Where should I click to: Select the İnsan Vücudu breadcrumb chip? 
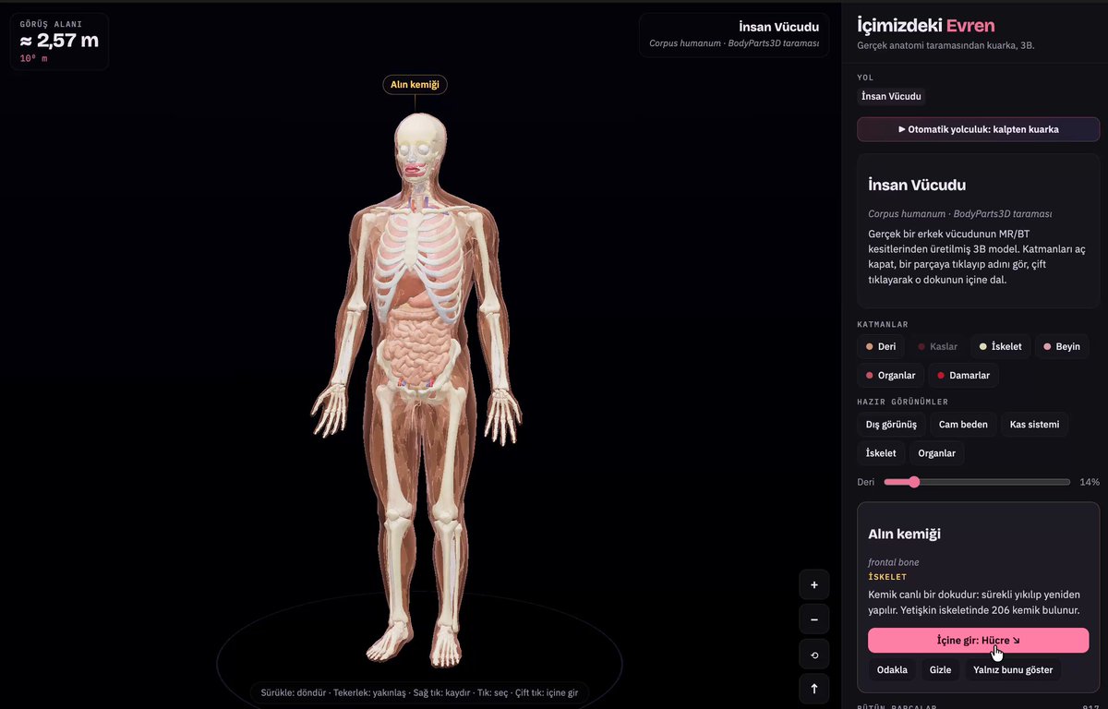891,96
